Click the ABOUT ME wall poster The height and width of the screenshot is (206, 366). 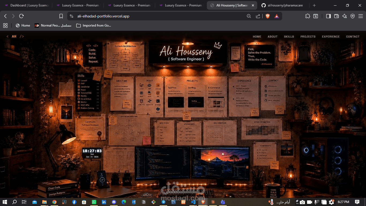click(x=122, y=93)
